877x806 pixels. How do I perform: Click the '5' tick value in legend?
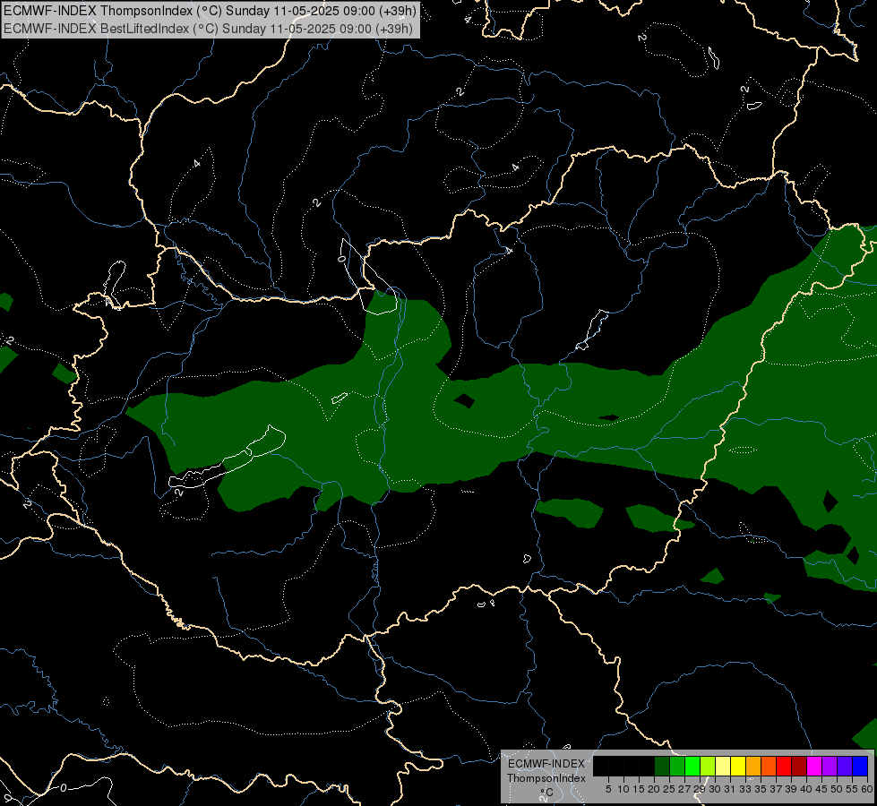click(x=608, y=789)
